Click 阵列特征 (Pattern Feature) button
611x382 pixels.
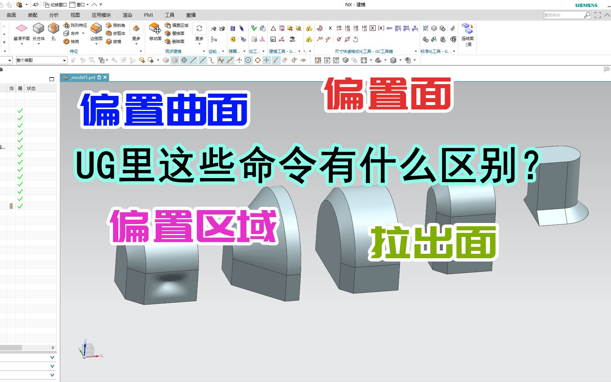(75, 25)
